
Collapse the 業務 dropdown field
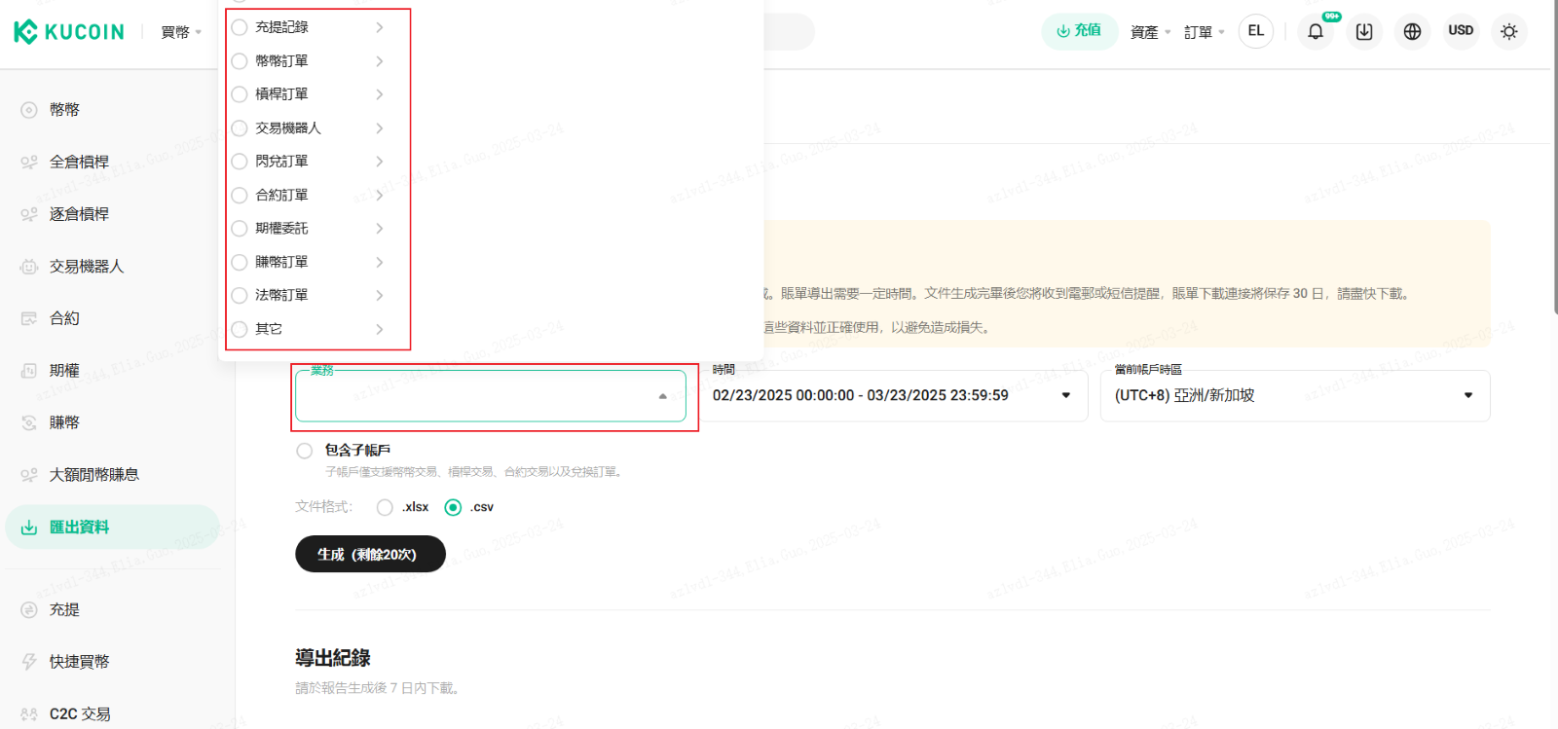click(491, 396)
